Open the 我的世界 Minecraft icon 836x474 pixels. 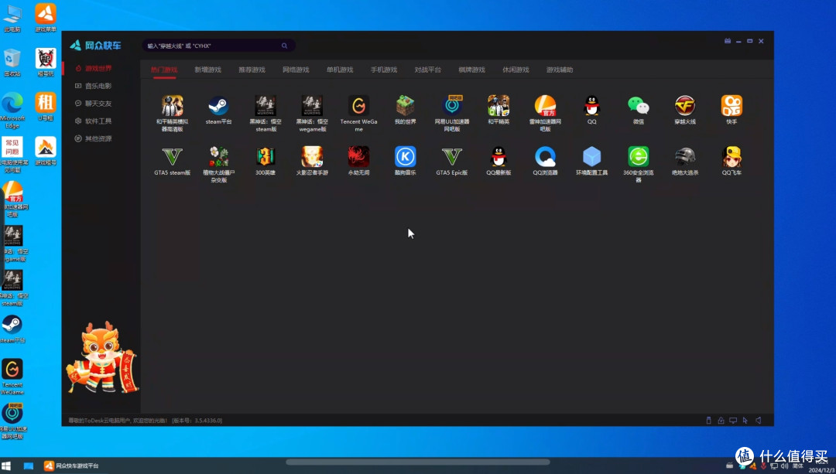[x=405, y=106]
